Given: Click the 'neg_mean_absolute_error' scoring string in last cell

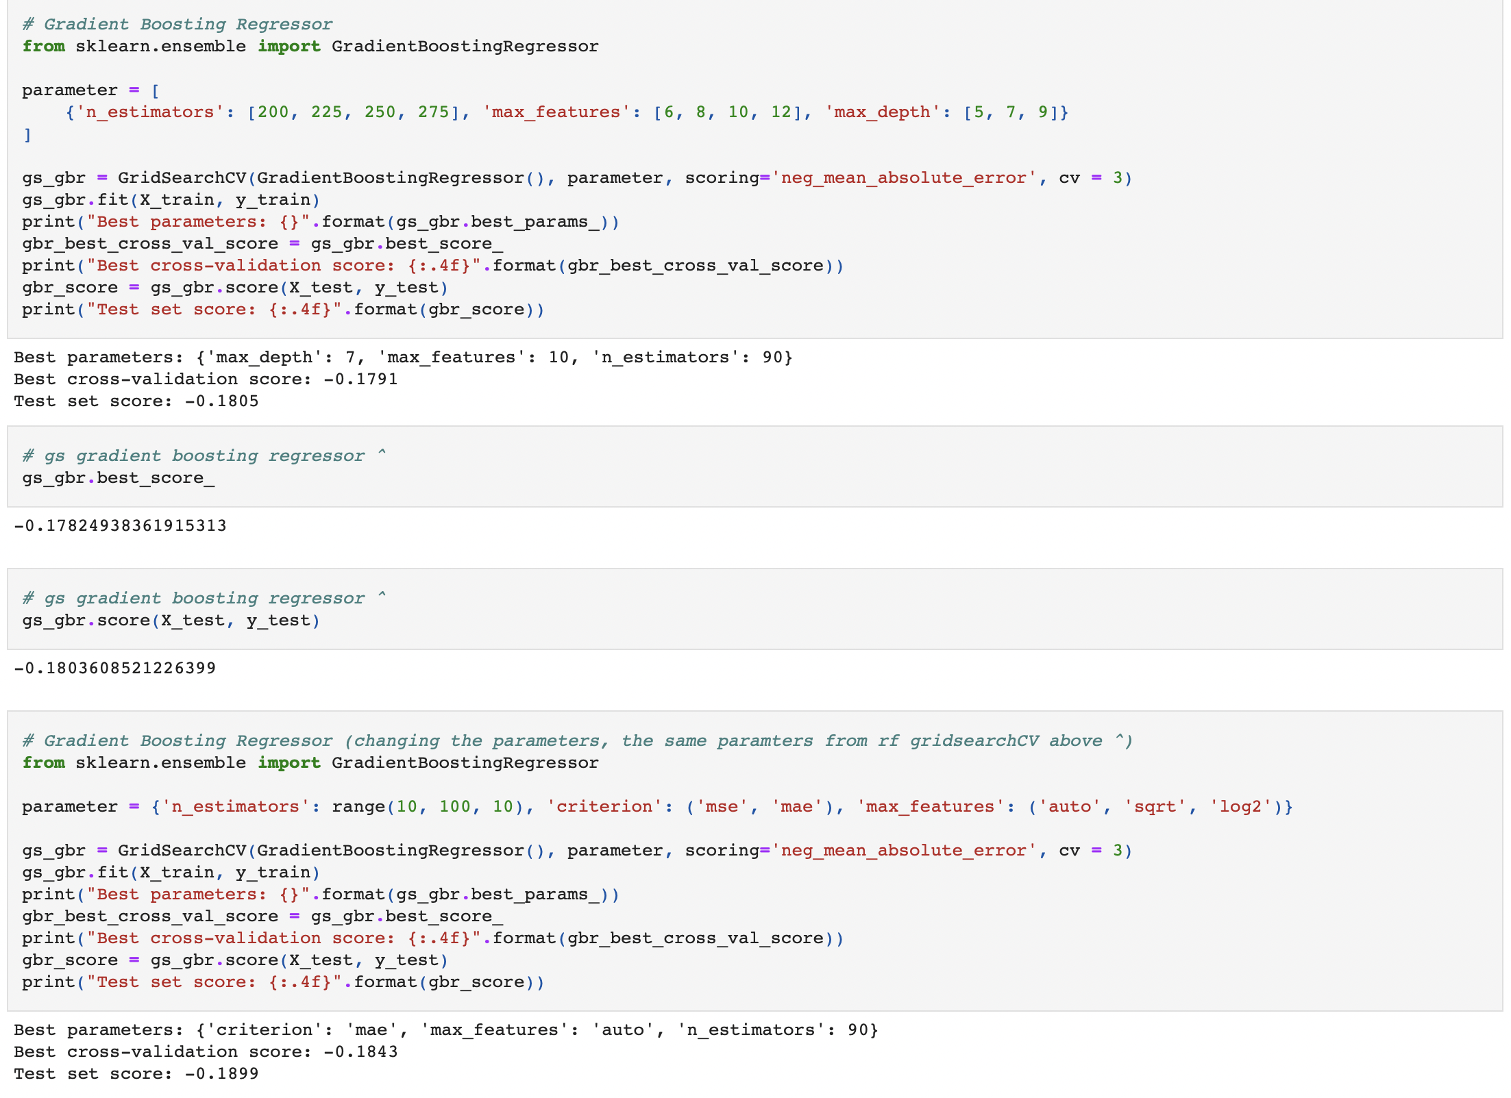Looking at the screenshot, I should pyautogui.click(x=904, y=850).
